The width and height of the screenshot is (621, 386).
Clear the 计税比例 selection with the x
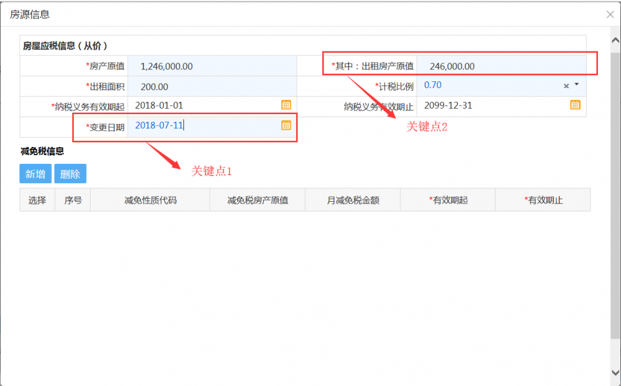pyautogui.click(x=566, y=86)
